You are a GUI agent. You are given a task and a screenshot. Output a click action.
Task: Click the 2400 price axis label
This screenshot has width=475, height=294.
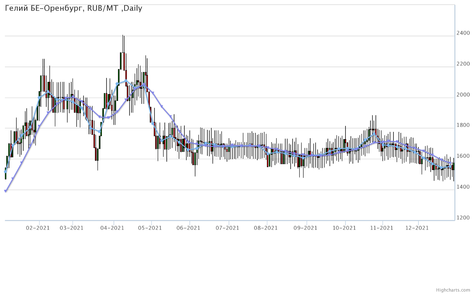pyautogui.click(x=463, y=33)
